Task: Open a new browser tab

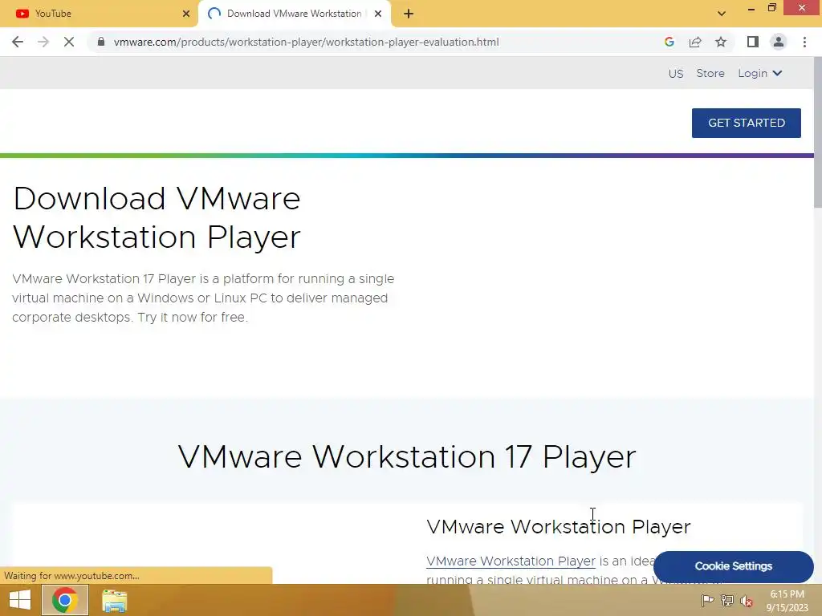Action: (x=409, y=14)
